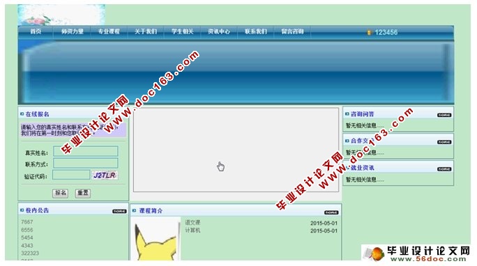Viewport: 477px width, 266px height.
Task: Click the 课程简介 section bullet icon
Action: point(134,210)
